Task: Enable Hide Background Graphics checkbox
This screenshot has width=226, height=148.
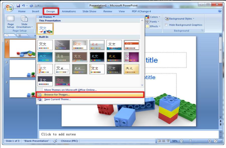Action: [166, 25]
